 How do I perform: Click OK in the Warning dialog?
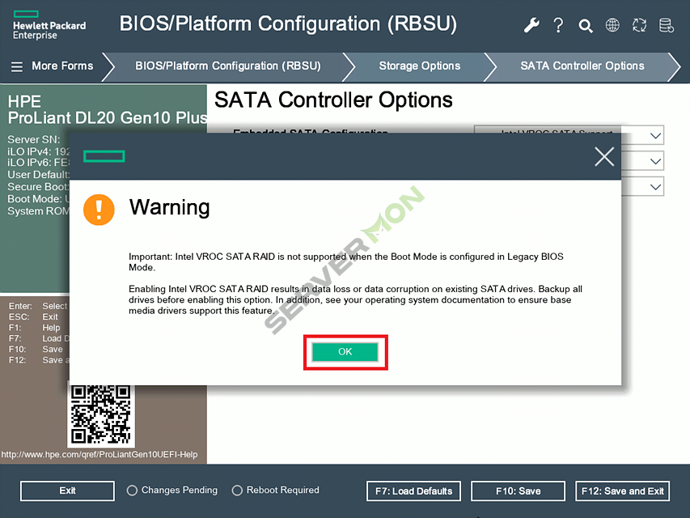click(345, 352)
